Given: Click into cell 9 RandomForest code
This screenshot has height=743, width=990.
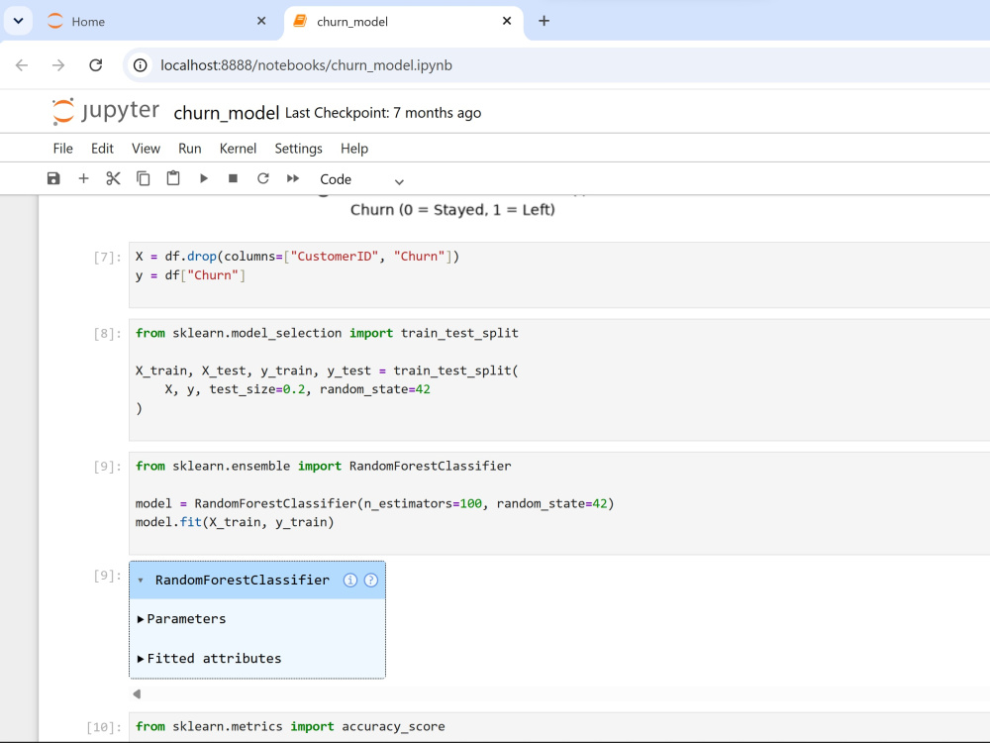Looking at the screenshot, I should click(x=558, y=503).
